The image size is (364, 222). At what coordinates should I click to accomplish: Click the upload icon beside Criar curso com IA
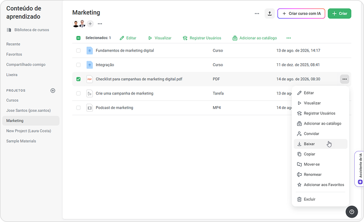click(x=269, y=14)
